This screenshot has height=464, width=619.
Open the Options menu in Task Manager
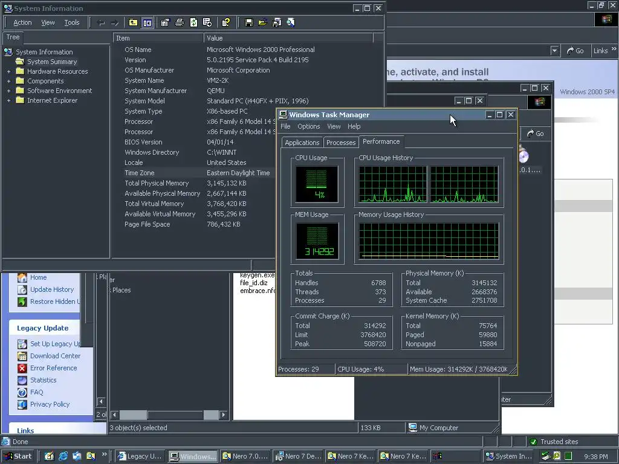[x=308, y=126]
